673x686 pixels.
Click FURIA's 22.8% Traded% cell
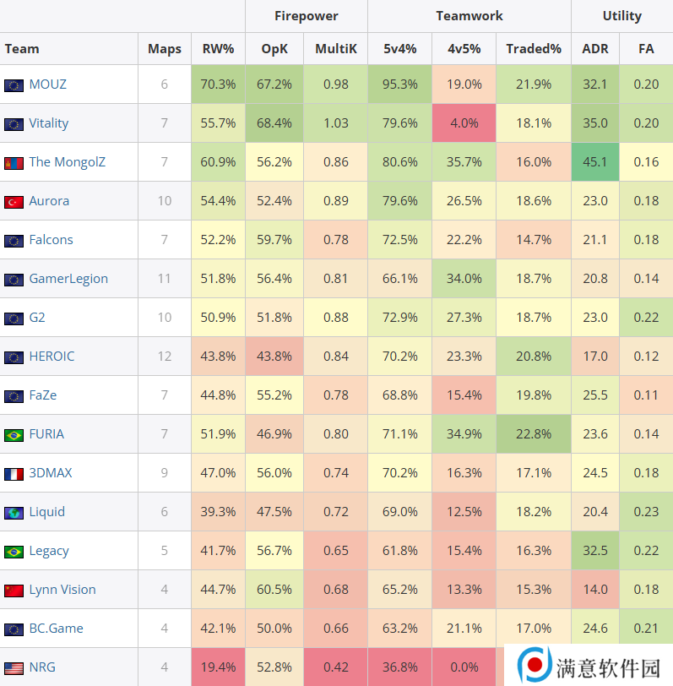(x=534, y=434)
